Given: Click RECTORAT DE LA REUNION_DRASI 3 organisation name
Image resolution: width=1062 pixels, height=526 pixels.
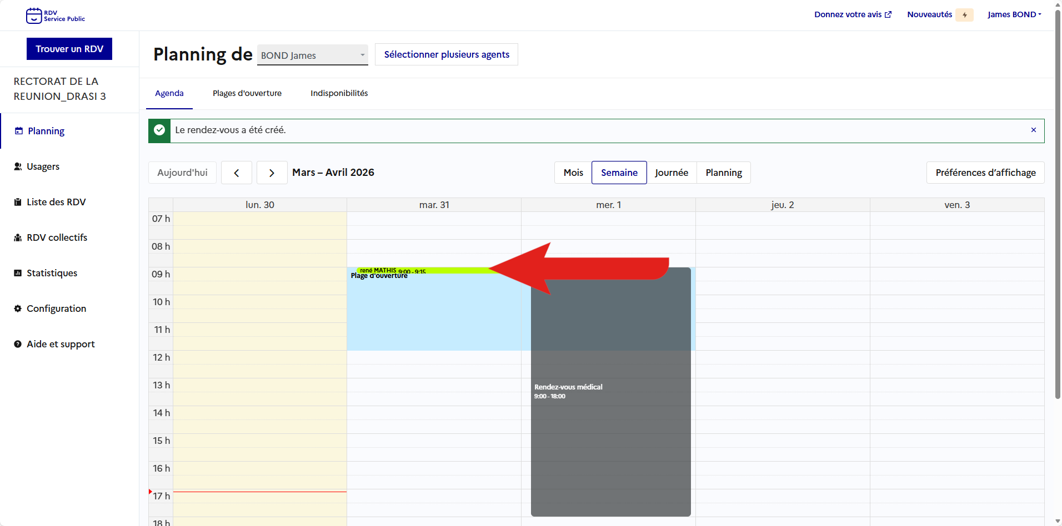Looking at the screenshot, I should pyautogui.click(x=60, y=89).
